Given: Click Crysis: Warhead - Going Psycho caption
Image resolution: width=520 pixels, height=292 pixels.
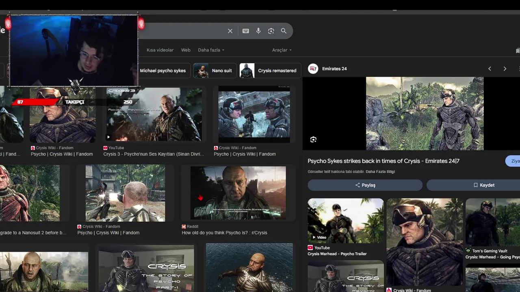Looking at the screenshot, I should pyautogui.click(x=492, y=257).
